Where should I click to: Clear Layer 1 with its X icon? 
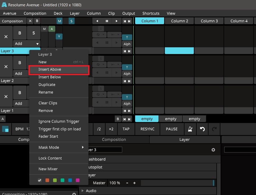(x=6, y=96)
